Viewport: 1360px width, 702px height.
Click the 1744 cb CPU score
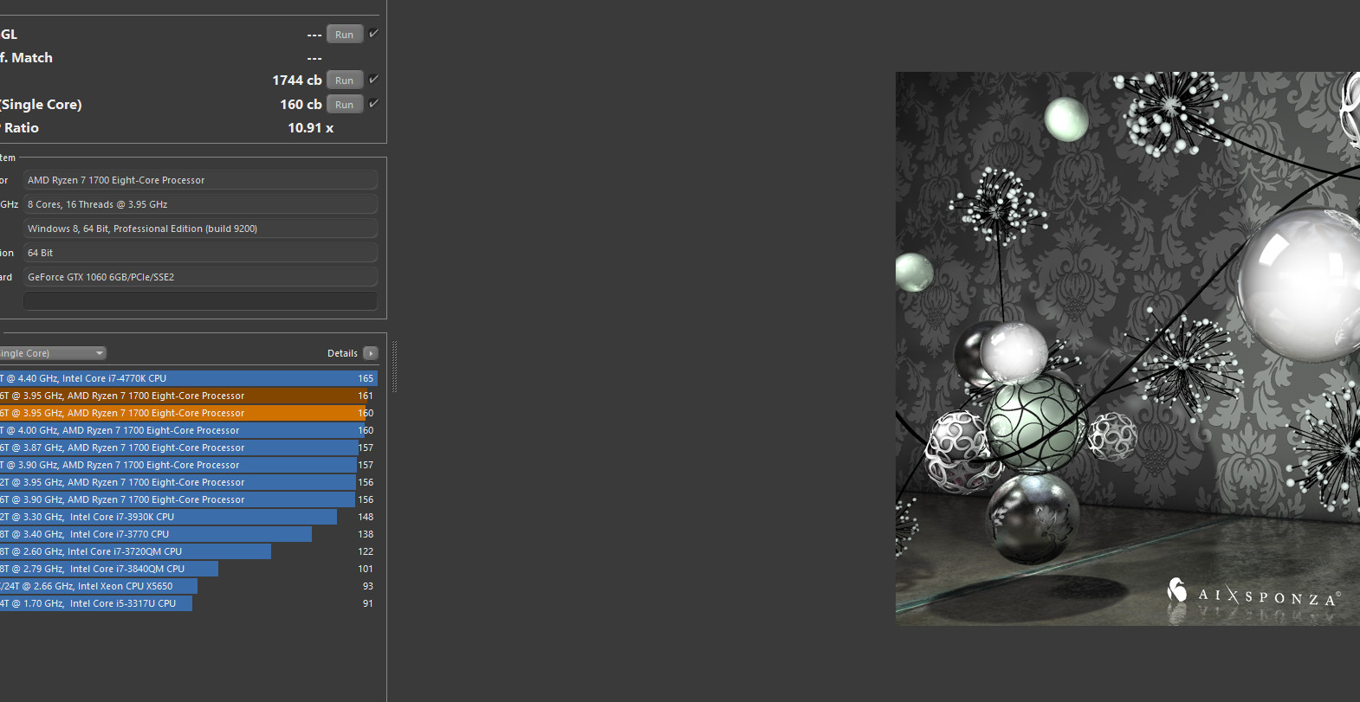pos(297,80)
